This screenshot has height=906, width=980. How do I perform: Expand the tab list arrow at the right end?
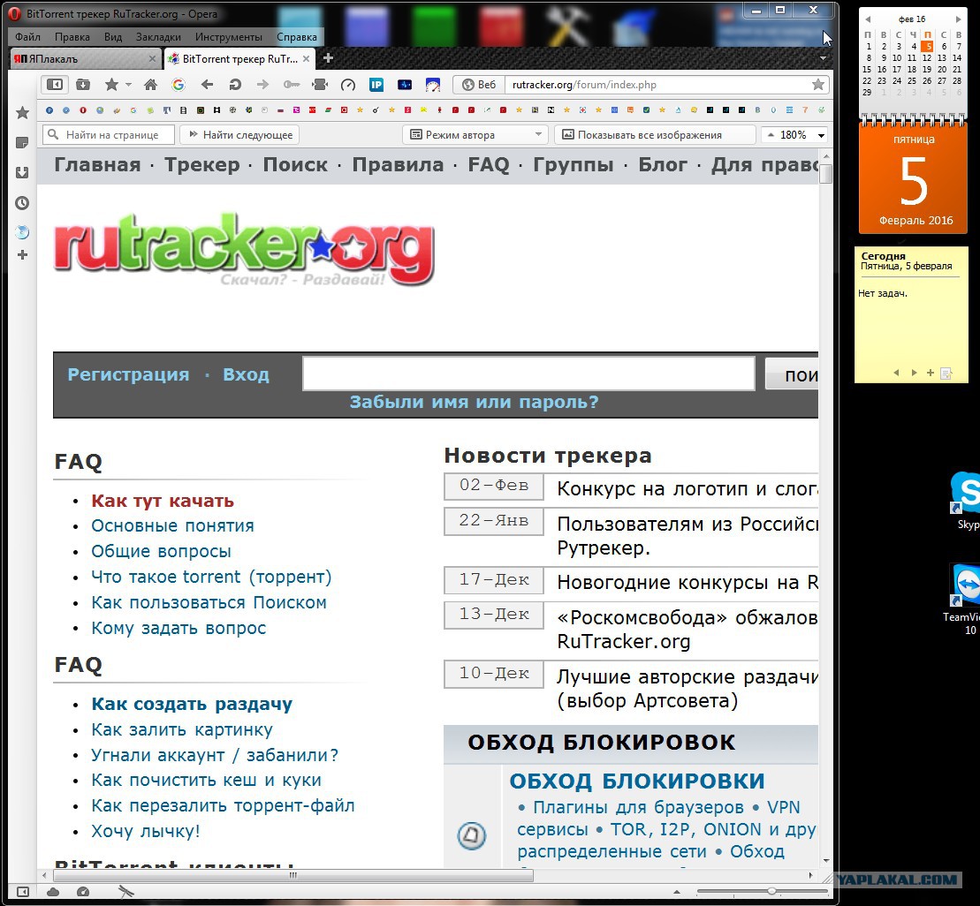[823, 58]
